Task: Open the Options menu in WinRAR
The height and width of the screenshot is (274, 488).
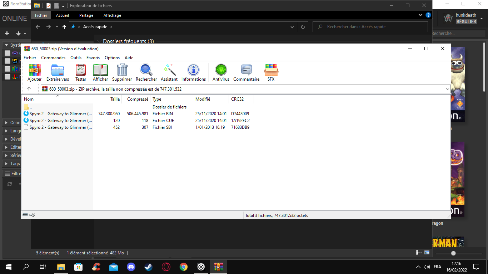Action: [x=112, y=58]
